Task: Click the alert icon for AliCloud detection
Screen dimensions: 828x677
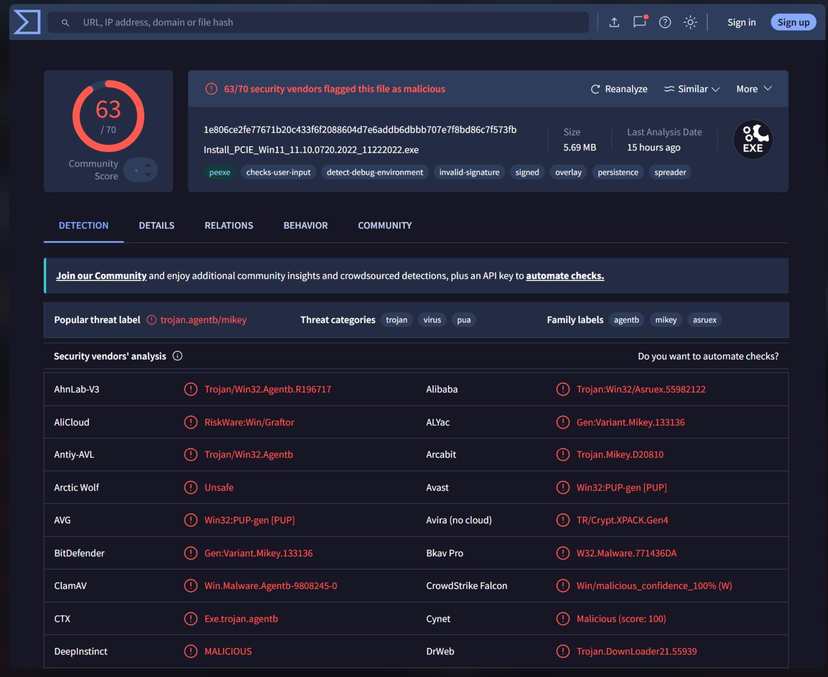Action: tap(190, 422)
